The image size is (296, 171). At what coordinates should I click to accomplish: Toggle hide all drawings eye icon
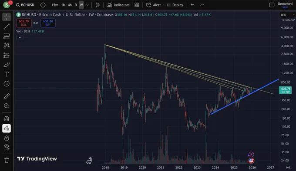click(x=7, y=147)
